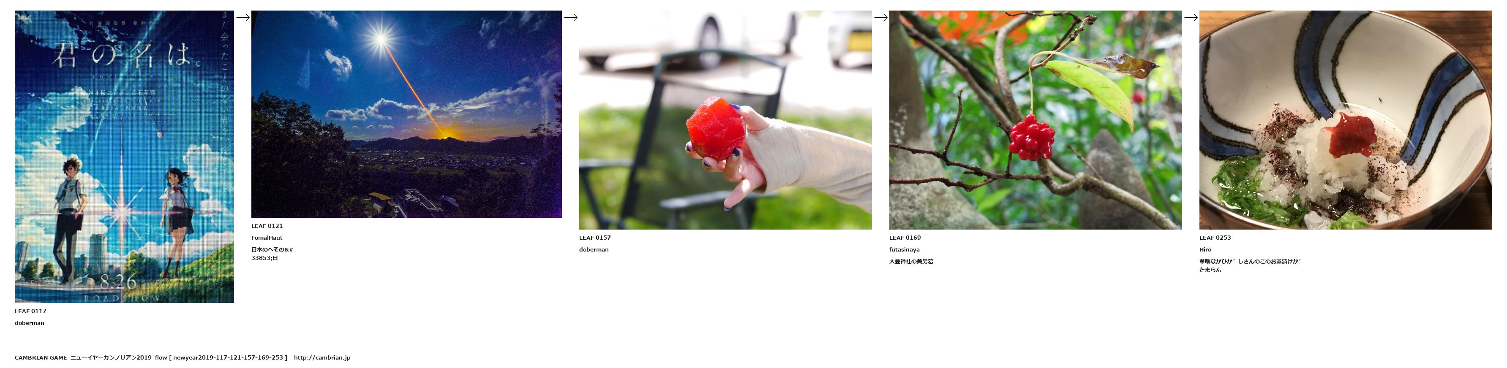The height and width of the screenshot is (368, 1507).
Task: Select LEAF 0253 label
Action: tap(1215, 238)
